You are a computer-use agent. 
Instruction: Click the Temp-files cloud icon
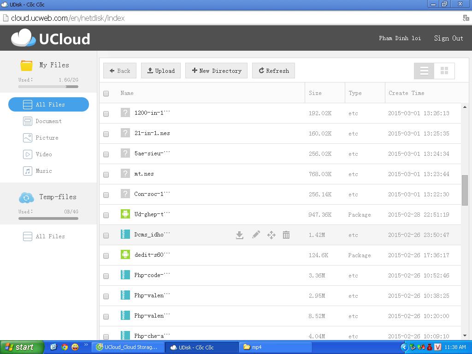pyautogui.click(x=26, y=197)
